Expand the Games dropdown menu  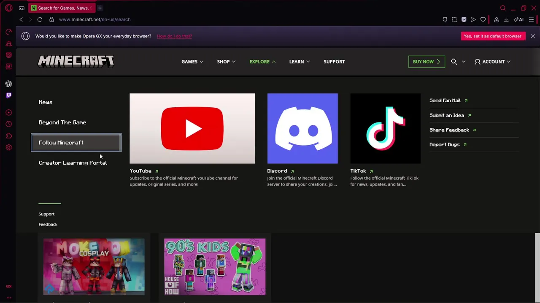pyautogui.click(x=192, y=61)
